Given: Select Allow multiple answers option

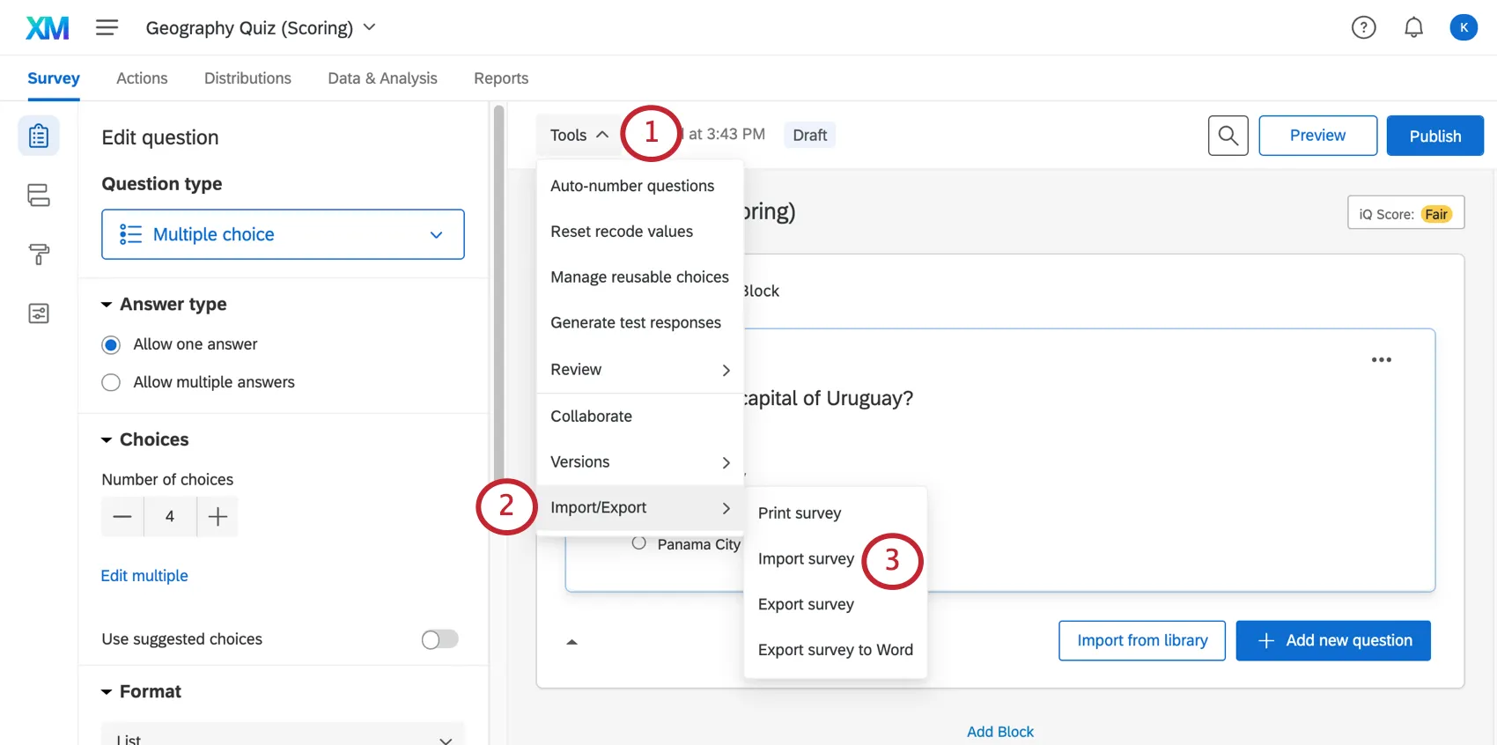Looking at the screenshot, I should point(111,382).
